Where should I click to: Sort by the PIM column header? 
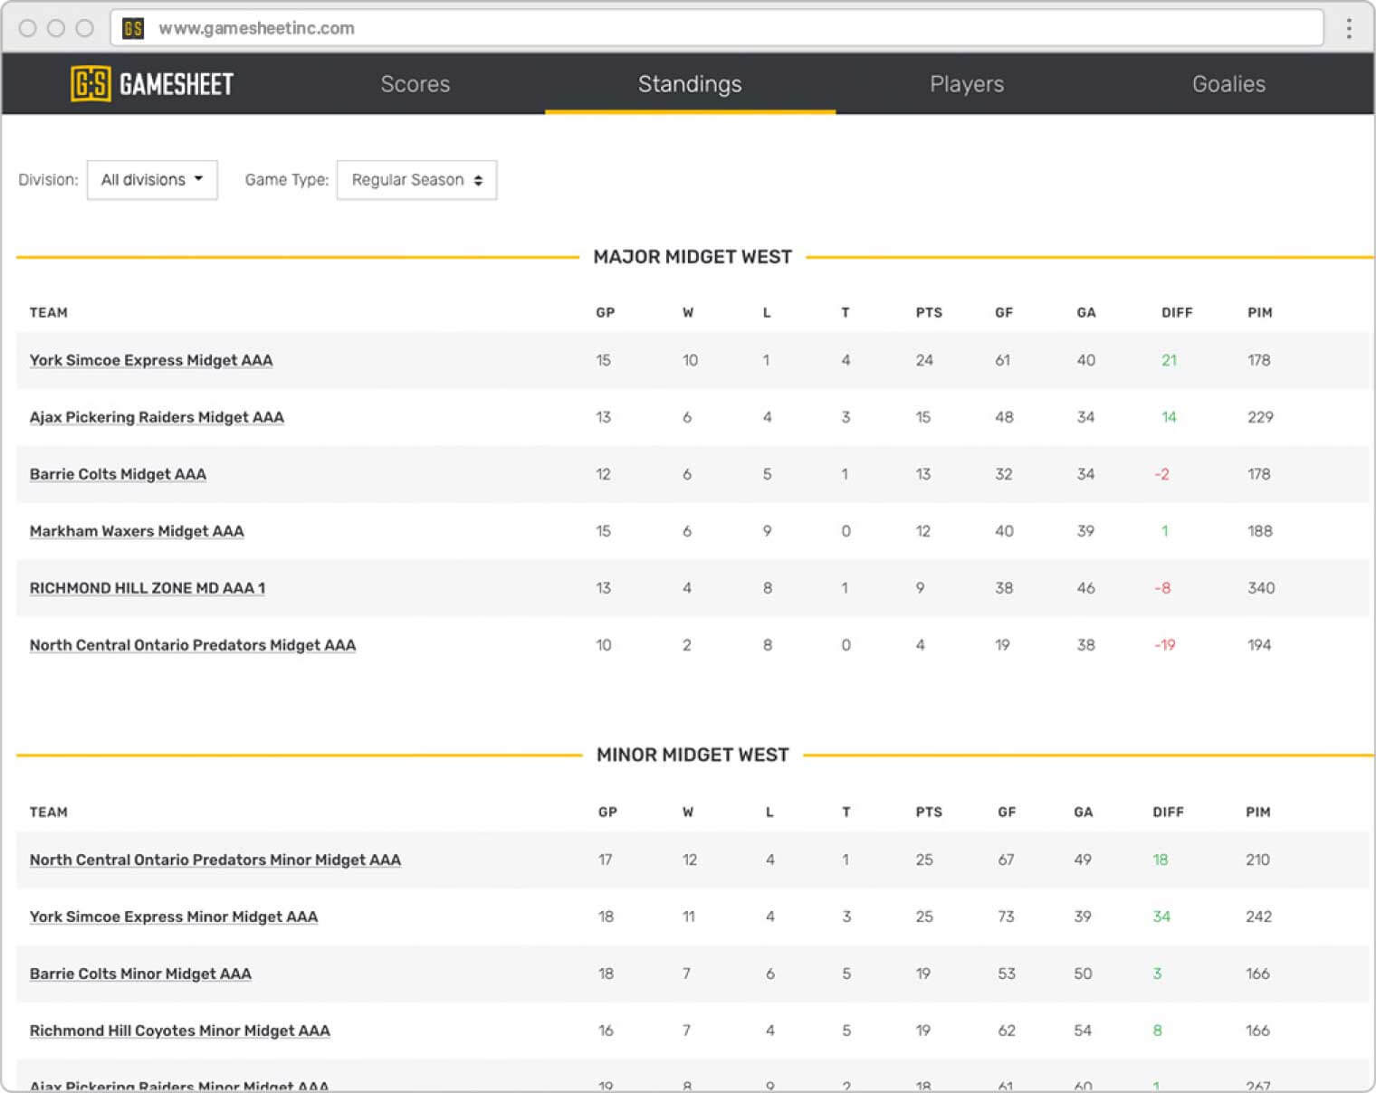coord(1260,312)
